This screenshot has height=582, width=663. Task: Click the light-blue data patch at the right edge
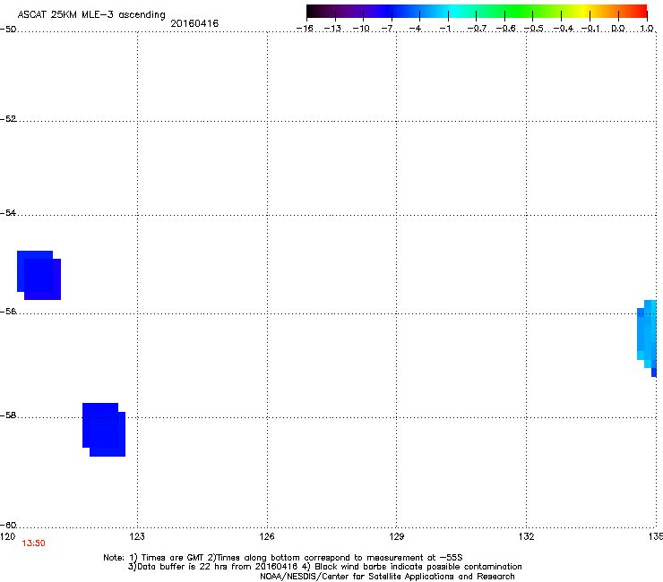coord(647,338)
